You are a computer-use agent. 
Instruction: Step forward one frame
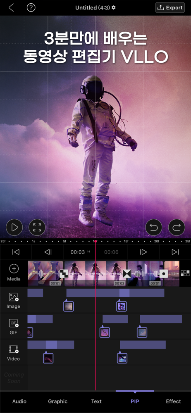pos(143,252)
